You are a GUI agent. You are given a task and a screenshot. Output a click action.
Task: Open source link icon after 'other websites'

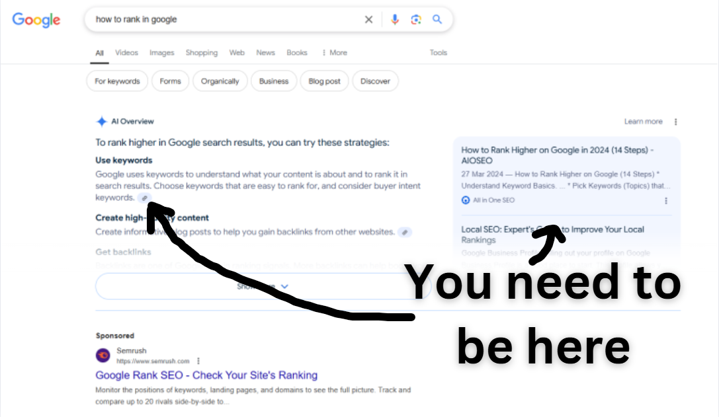404,233
